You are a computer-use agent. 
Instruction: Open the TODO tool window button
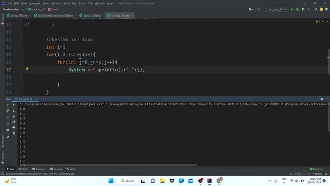point(23,169)
